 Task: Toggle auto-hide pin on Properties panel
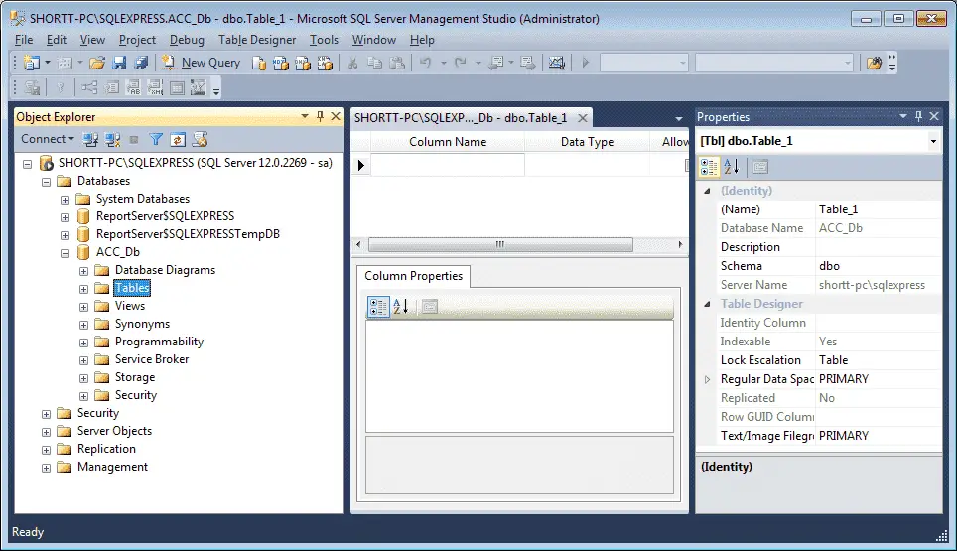pos(918,116)
